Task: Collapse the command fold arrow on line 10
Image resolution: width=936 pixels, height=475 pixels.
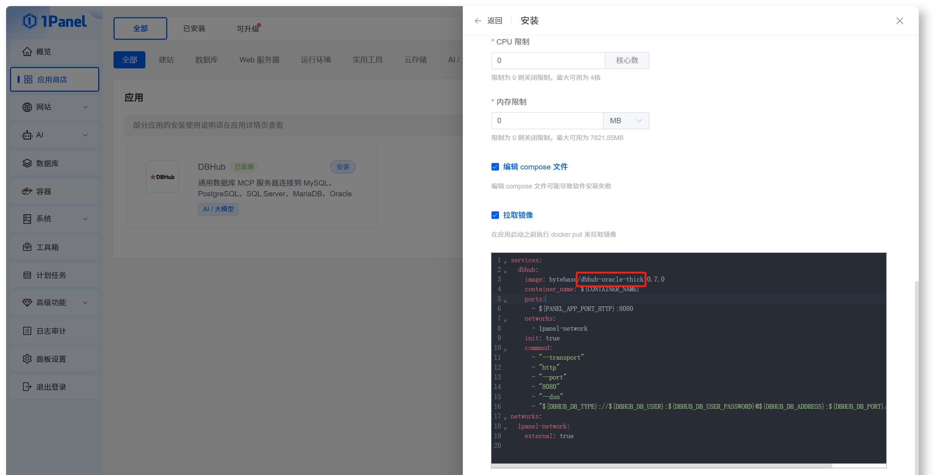Action: coord(505,349)
